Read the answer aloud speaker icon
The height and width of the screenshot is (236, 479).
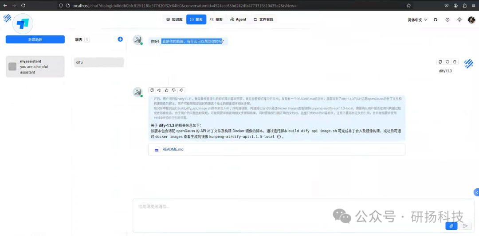pos(159,90)
